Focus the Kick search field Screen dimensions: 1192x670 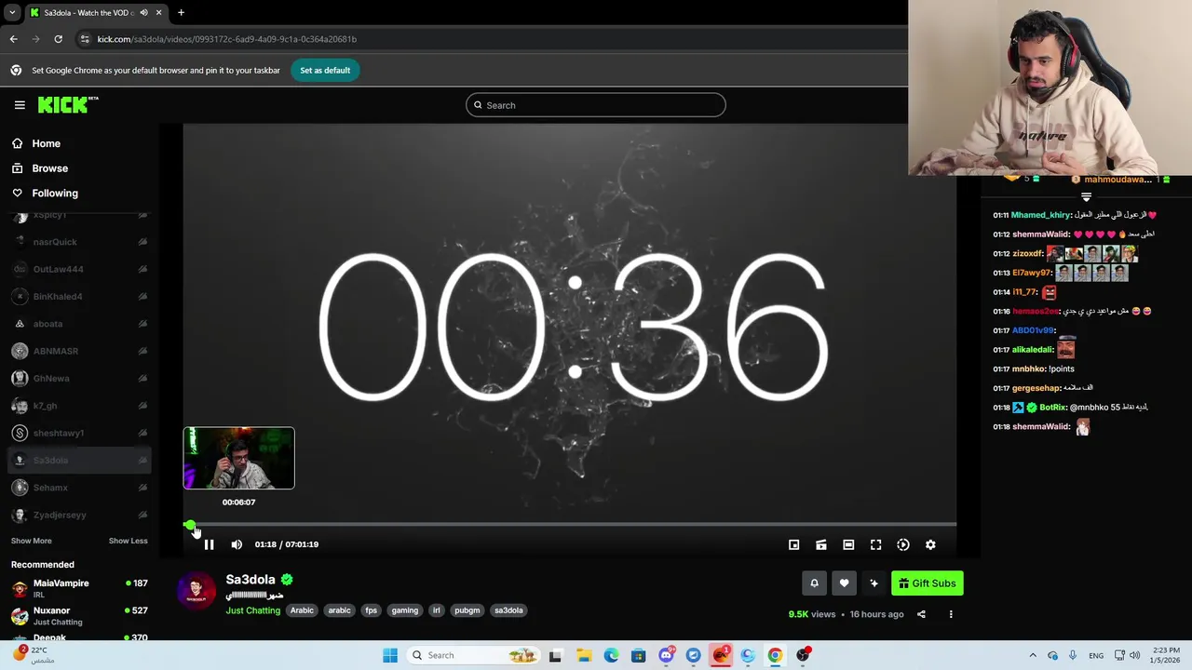coord(596,105)
